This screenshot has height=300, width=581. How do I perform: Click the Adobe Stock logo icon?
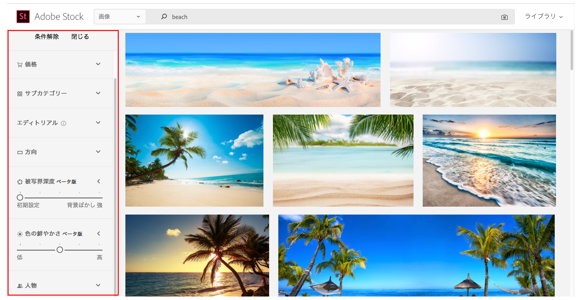[x=22, y=16]
